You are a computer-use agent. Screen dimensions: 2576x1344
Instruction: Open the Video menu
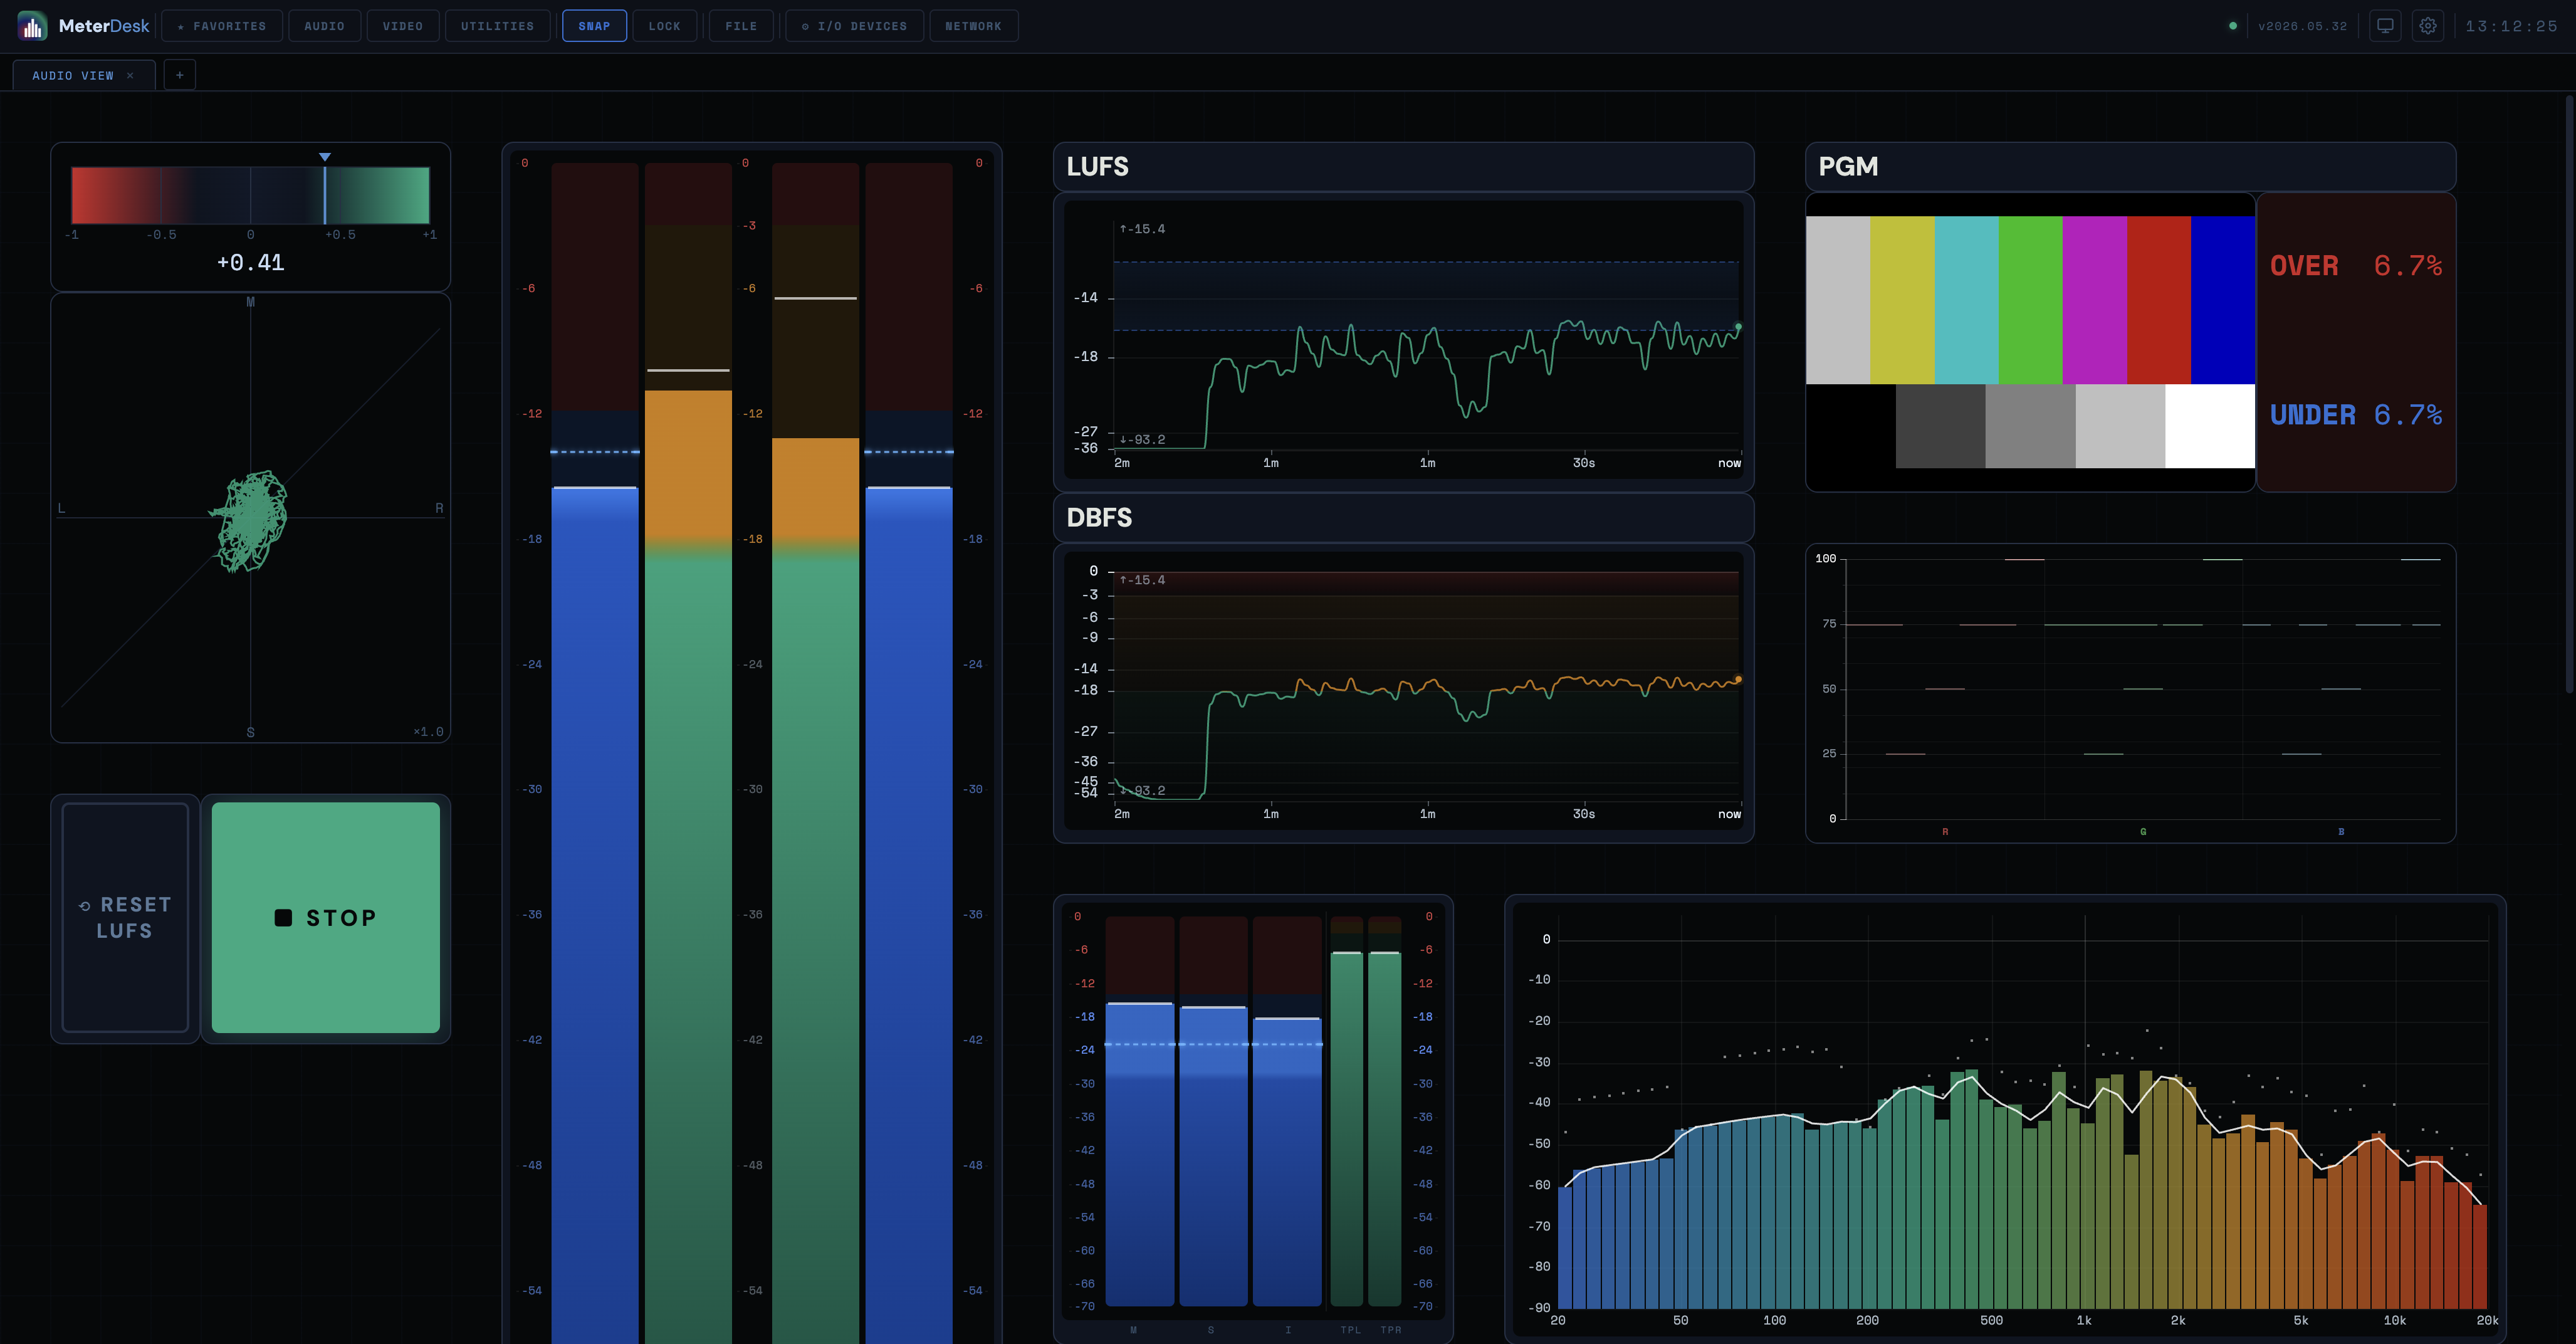(x=403, y=26)
